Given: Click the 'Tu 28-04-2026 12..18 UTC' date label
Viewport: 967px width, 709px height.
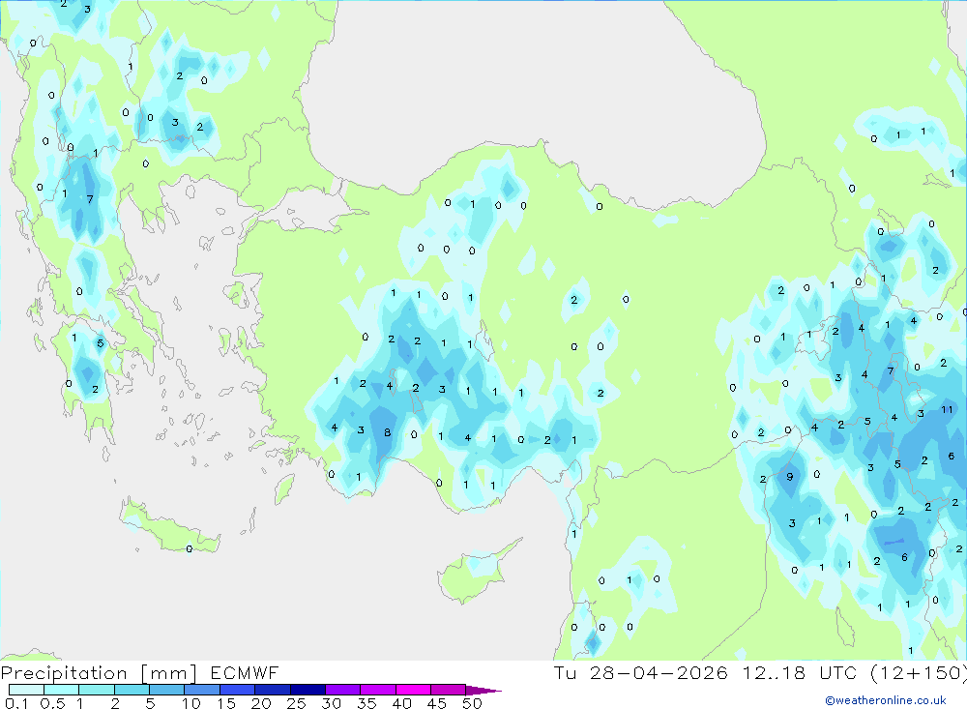Looking at the screenshot, I should [705, 672].
